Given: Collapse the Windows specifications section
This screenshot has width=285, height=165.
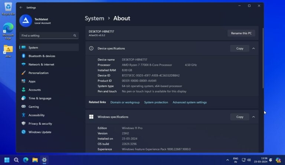Looking at the screenshot, I should coord(253,117).
